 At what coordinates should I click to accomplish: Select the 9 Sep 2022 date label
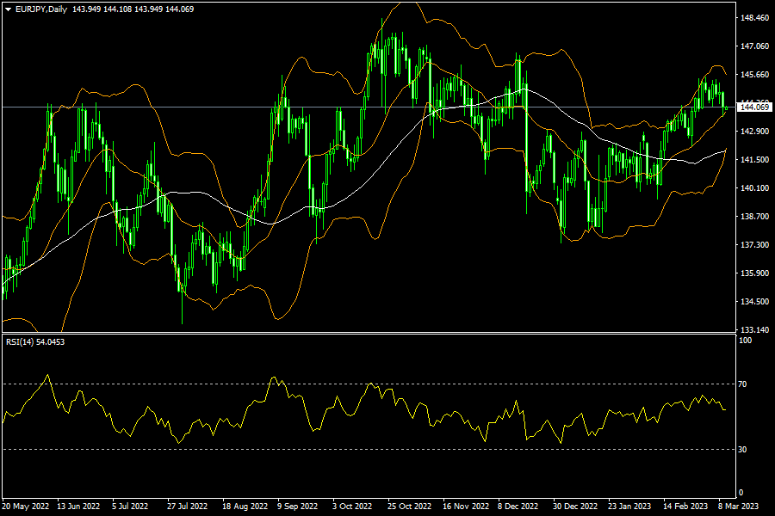[298, 507]
